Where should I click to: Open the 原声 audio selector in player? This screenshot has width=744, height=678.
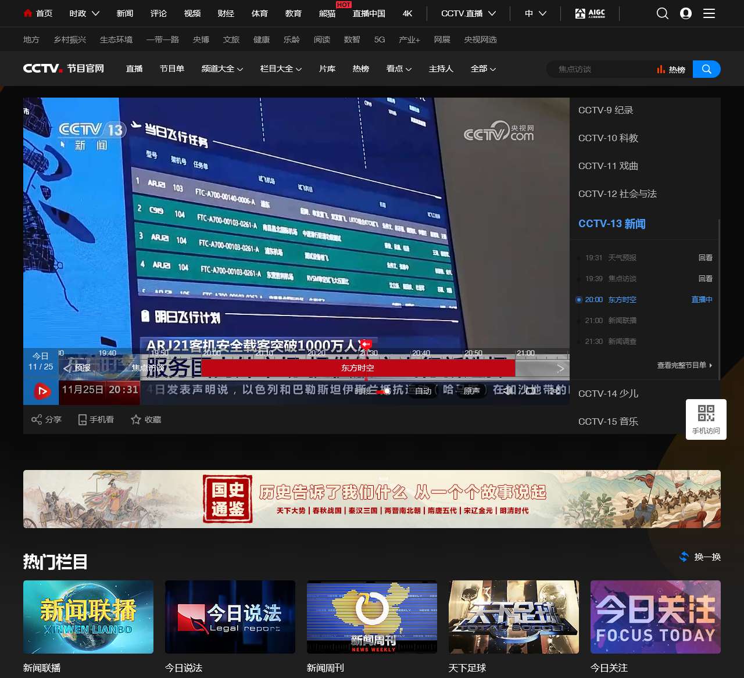[x=471, y=391]
